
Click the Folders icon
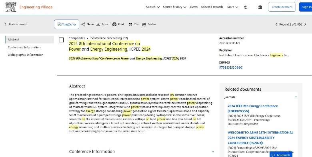click(x=144, y=24)
